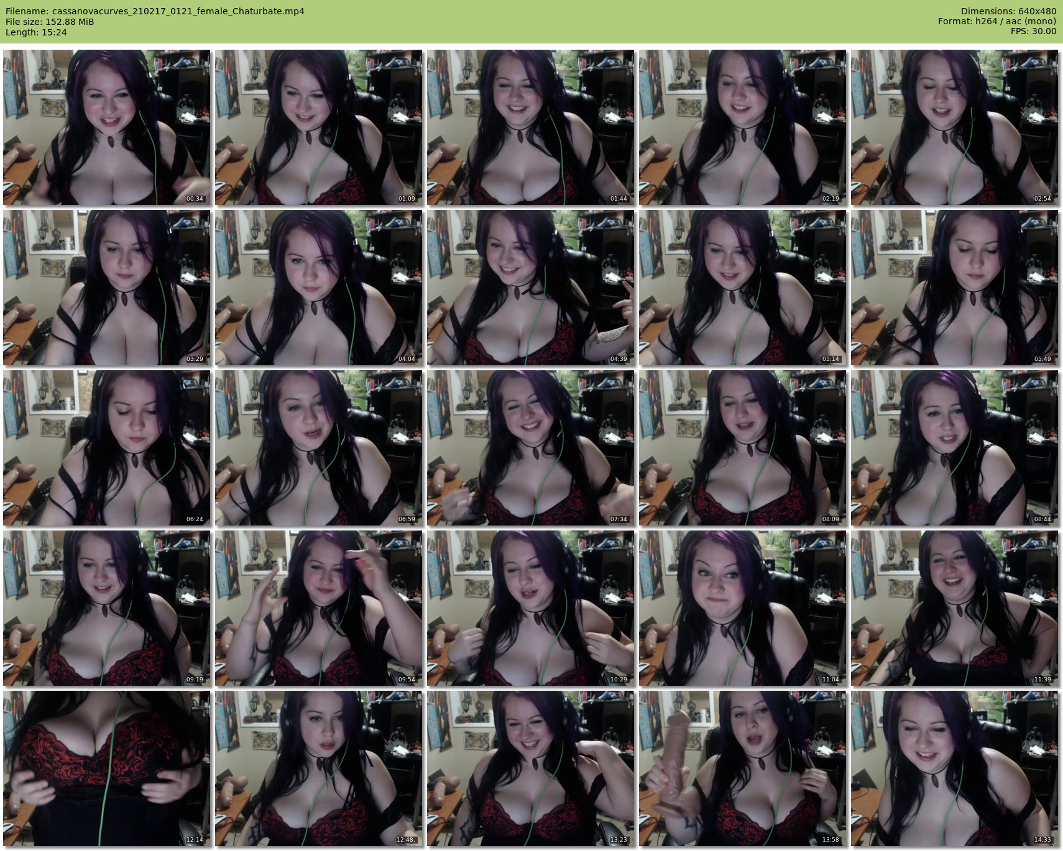1063x851 pixels.
Task: Choose the preview frame at 06:24
Action: click(106, 448)
